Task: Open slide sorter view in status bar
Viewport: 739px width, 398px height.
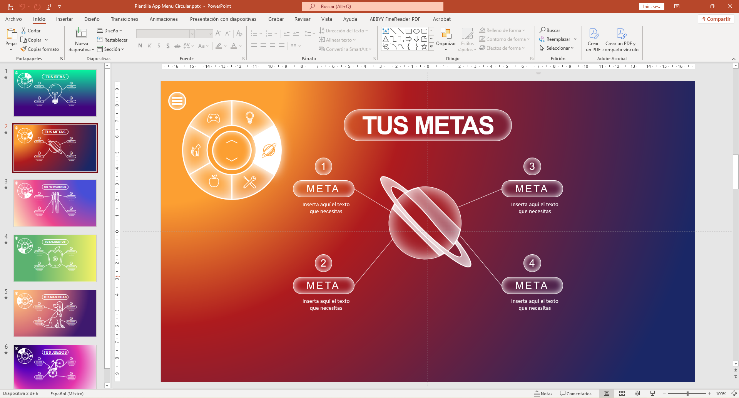Action: click(x=622, y=393)
